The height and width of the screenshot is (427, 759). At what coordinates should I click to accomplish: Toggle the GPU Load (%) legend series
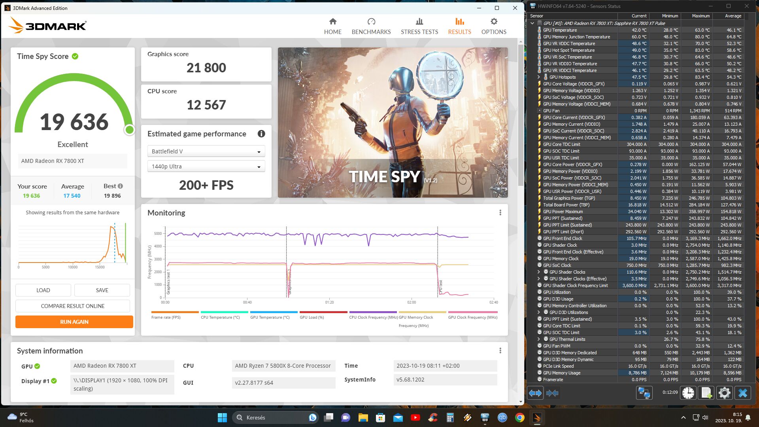tap(323, 315)
